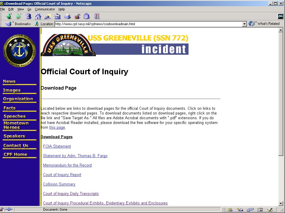Viewport: 285px width, 213px height.
Task: Click the USS Greeneville incident banner image
Action: click(x=115, y=45)
